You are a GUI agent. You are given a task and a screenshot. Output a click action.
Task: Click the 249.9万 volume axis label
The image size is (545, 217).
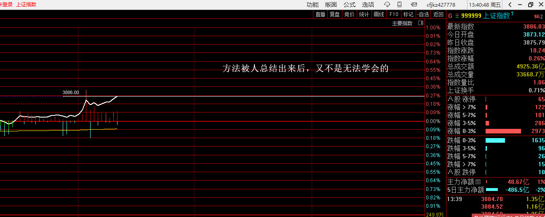(x=435, y=214)
